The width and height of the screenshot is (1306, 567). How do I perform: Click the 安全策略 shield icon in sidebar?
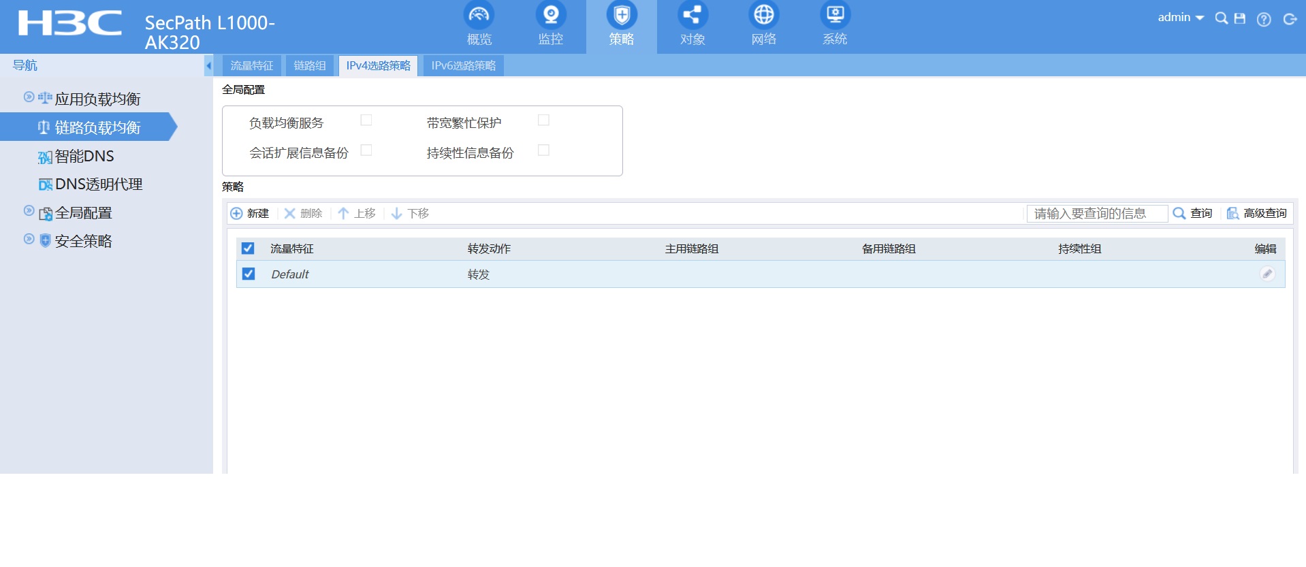pos(45,241)
